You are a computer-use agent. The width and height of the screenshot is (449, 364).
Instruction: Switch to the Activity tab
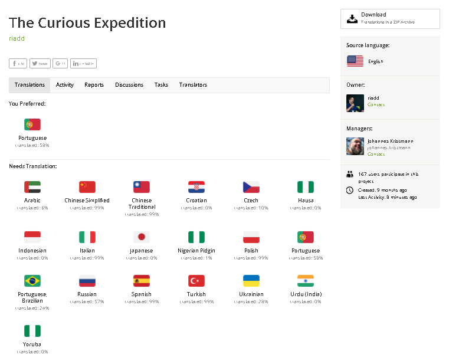pos(65,85)
